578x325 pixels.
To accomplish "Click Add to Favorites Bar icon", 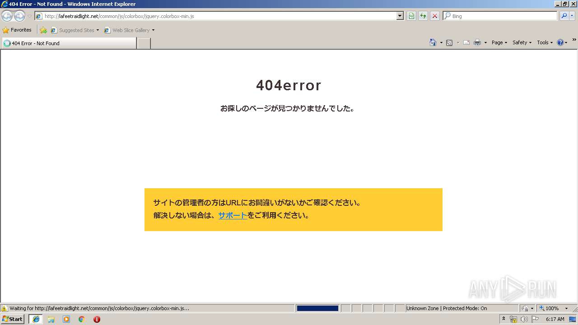I will click(x=43, y=30).
